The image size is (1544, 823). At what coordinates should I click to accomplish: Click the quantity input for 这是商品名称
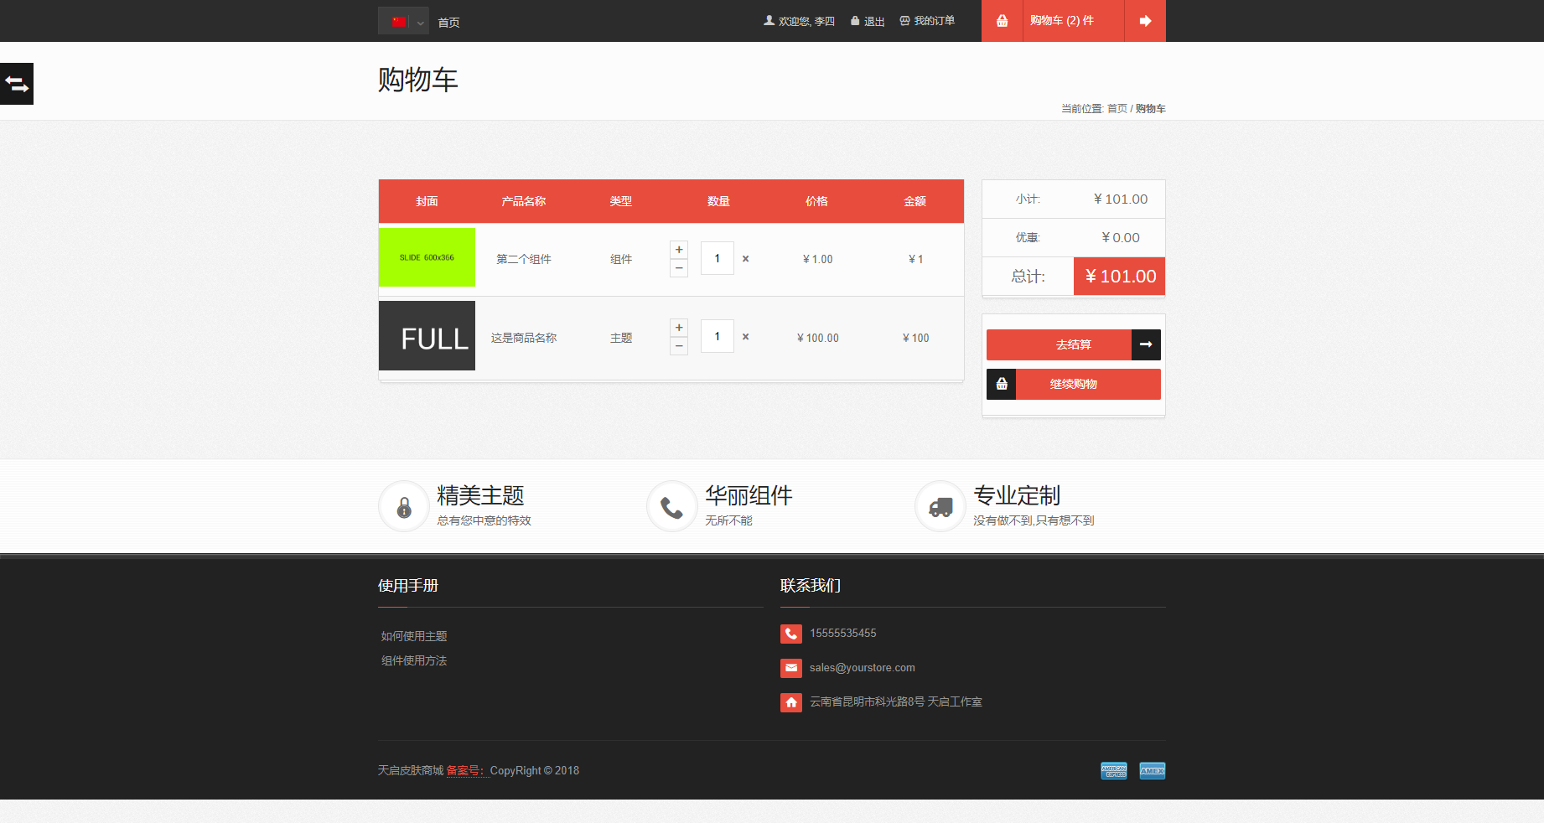click(x=717, y=336)
